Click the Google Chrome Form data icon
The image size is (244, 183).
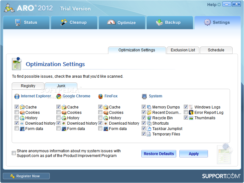[64, 129]
